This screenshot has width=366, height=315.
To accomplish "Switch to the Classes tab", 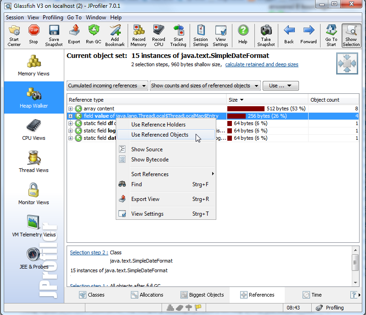I will 92,295.
